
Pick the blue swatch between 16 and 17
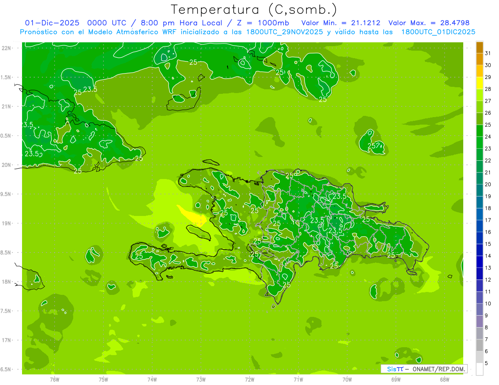pyautogui.click(x=479, y=226)
